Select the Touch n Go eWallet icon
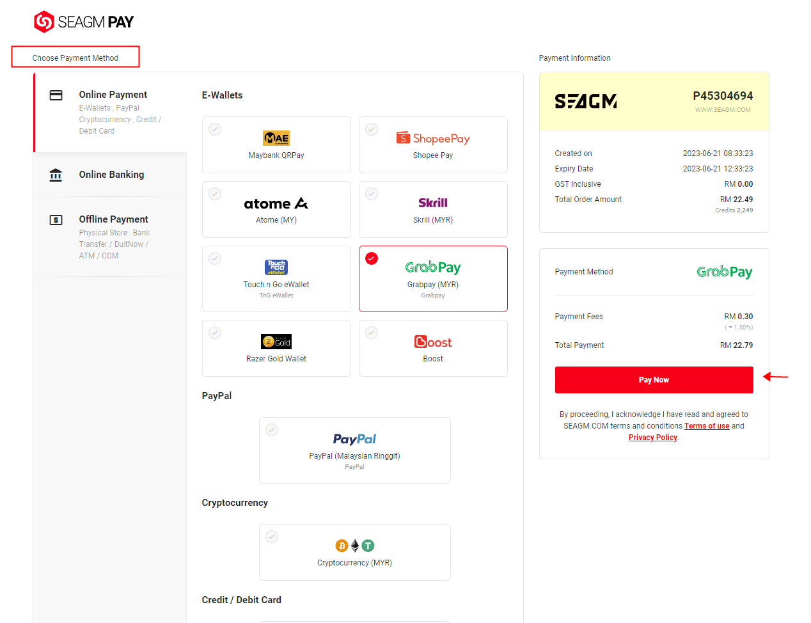This screenshot has height=623, width=811. 276,267
